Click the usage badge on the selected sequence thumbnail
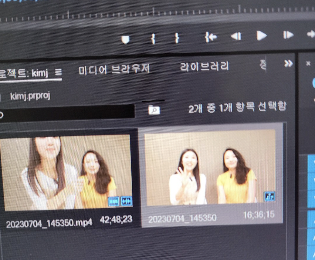 click(x=269, y=196)
